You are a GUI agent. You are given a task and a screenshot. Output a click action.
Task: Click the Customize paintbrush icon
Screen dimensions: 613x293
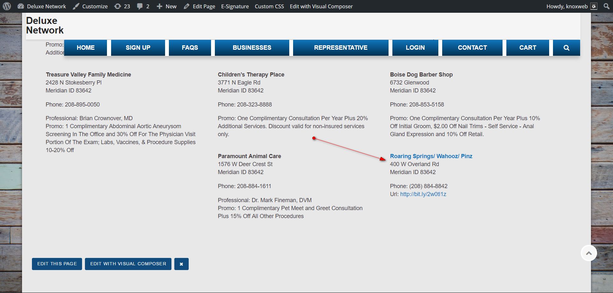[x=76, y=6]
